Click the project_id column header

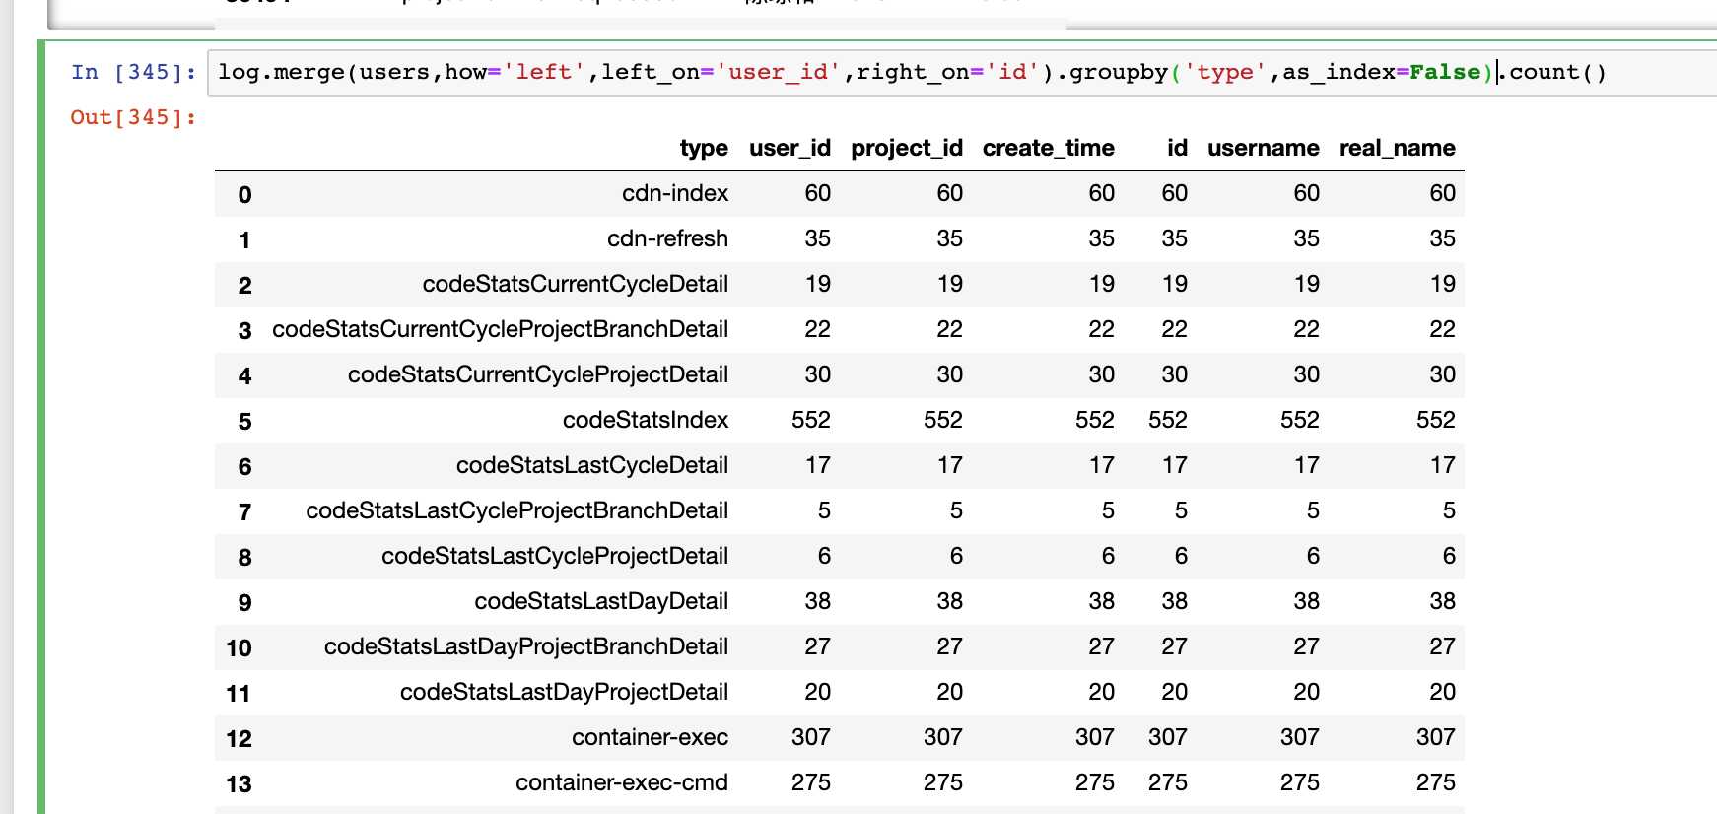(907, 149)
